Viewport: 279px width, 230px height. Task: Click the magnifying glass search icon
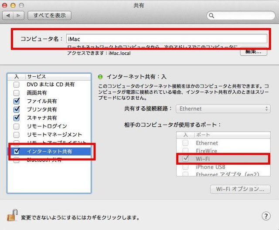(x=212, y=16)
